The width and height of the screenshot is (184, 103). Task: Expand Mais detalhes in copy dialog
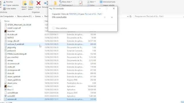point(60,28)
